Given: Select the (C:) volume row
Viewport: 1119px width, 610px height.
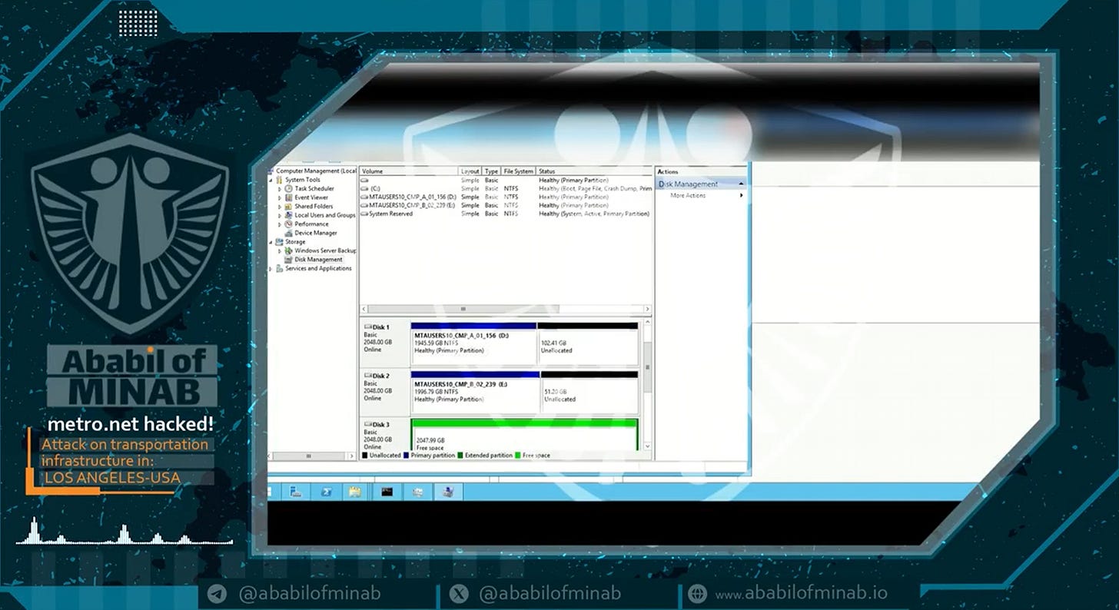Looking at the screenshot, I should [x=506, y=188].
